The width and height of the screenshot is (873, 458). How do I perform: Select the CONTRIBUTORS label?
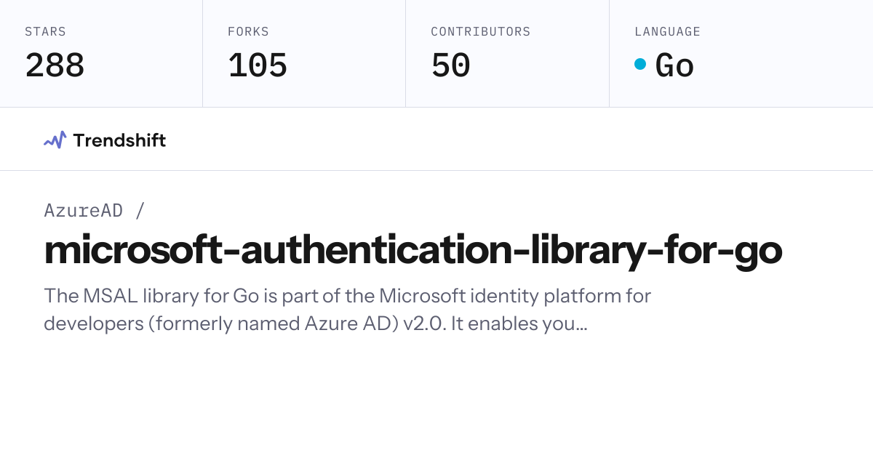[481, 32]
